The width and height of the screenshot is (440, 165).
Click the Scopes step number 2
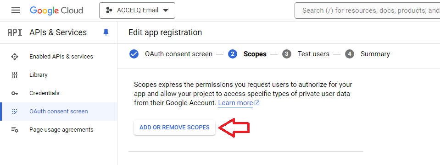click(233, 54)
